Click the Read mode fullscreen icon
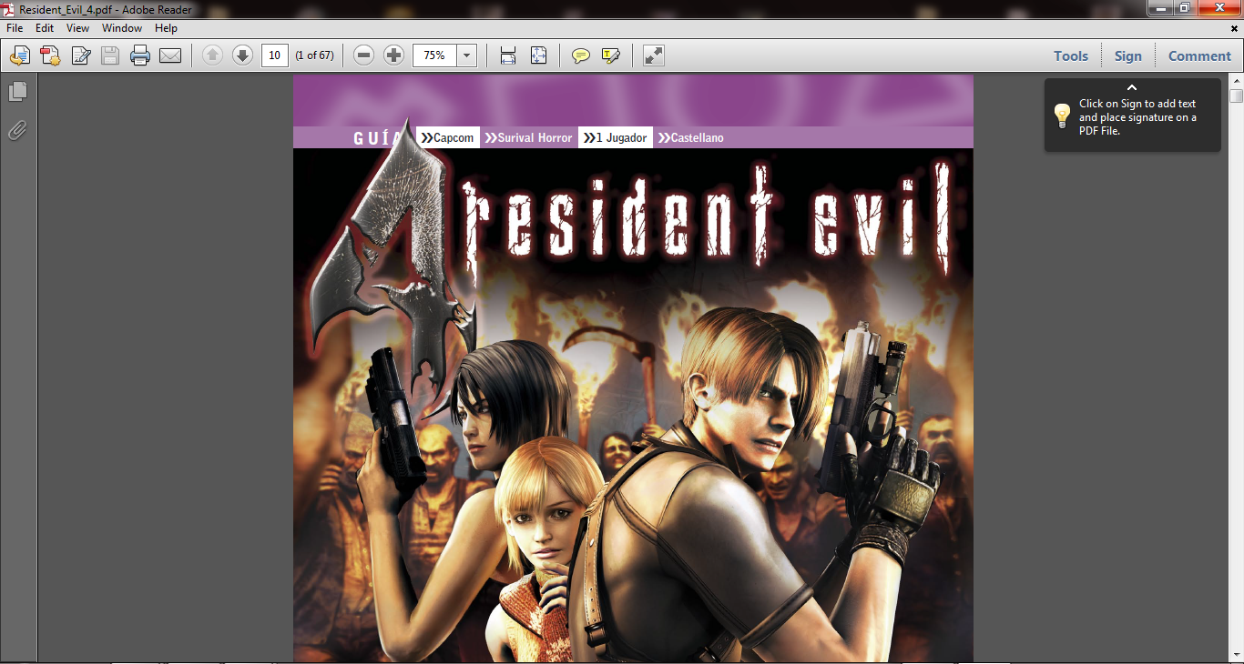 tap(654, 55)
